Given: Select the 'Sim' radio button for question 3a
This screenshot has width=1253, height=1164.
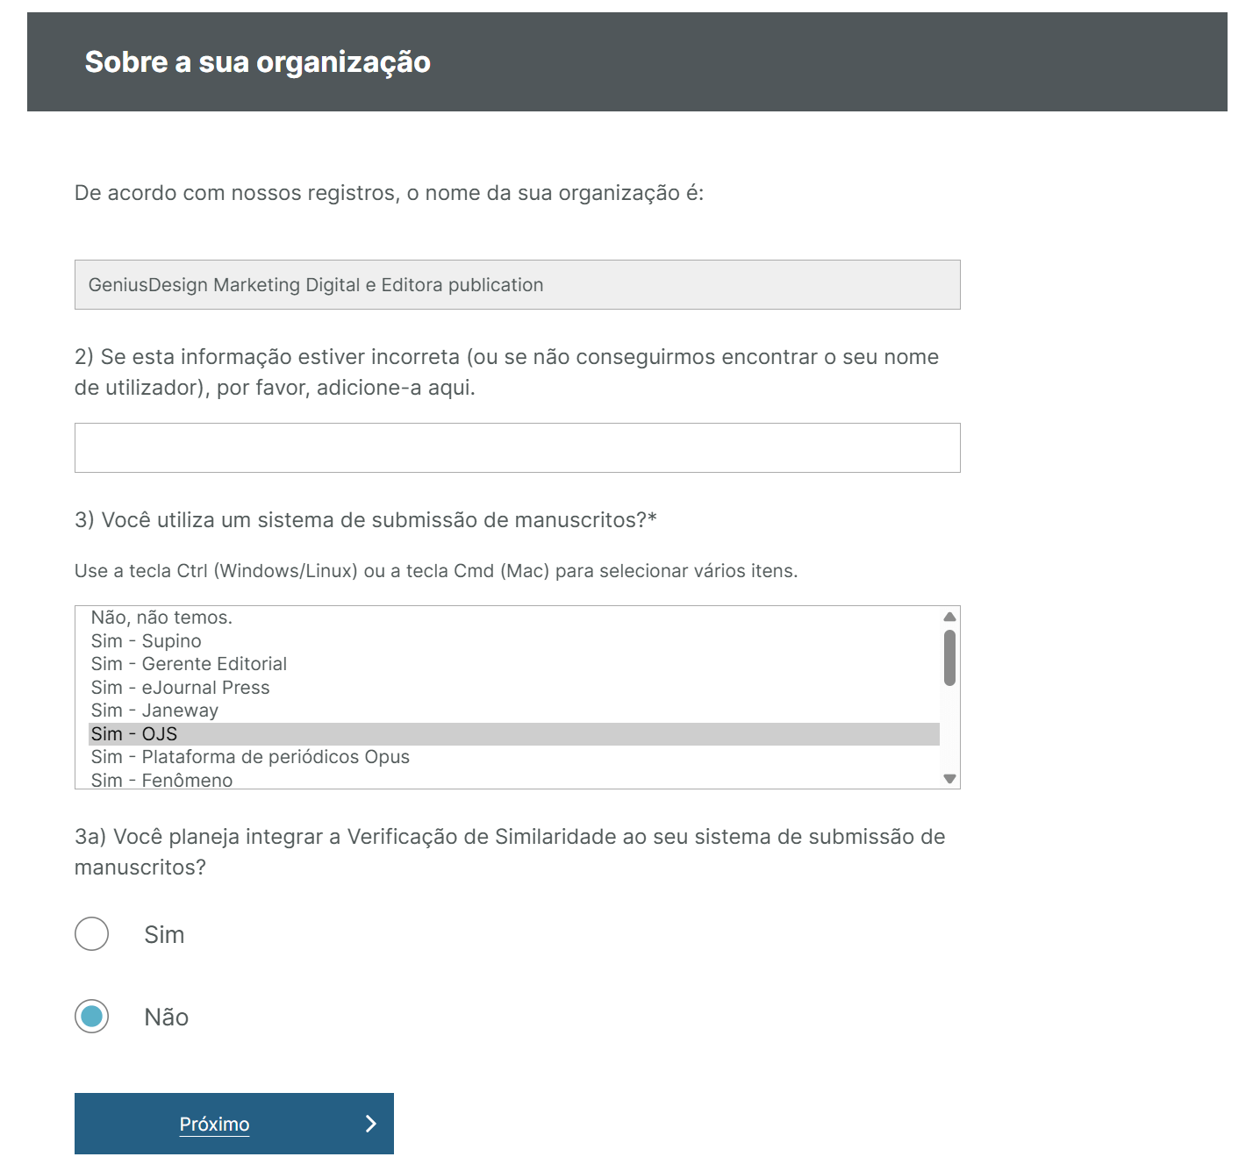Looking at the screenshot, I should click(91, 933).
